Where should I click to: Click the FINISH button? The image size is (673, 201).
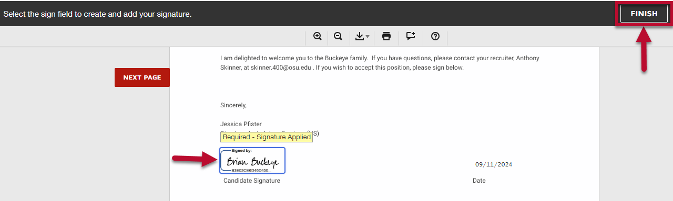[644, 14]
